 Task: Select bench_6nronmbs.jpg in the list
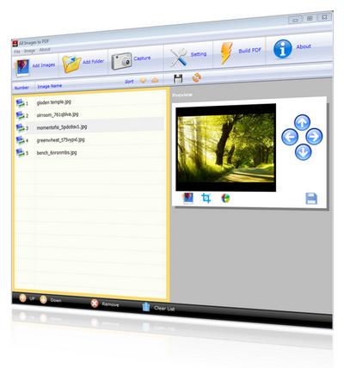[57, 152]
